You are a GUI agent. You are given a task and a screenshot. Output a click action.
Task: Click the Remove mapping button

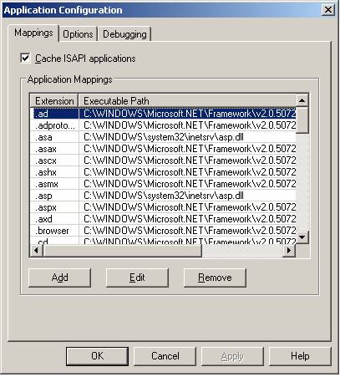click(215, 278)
